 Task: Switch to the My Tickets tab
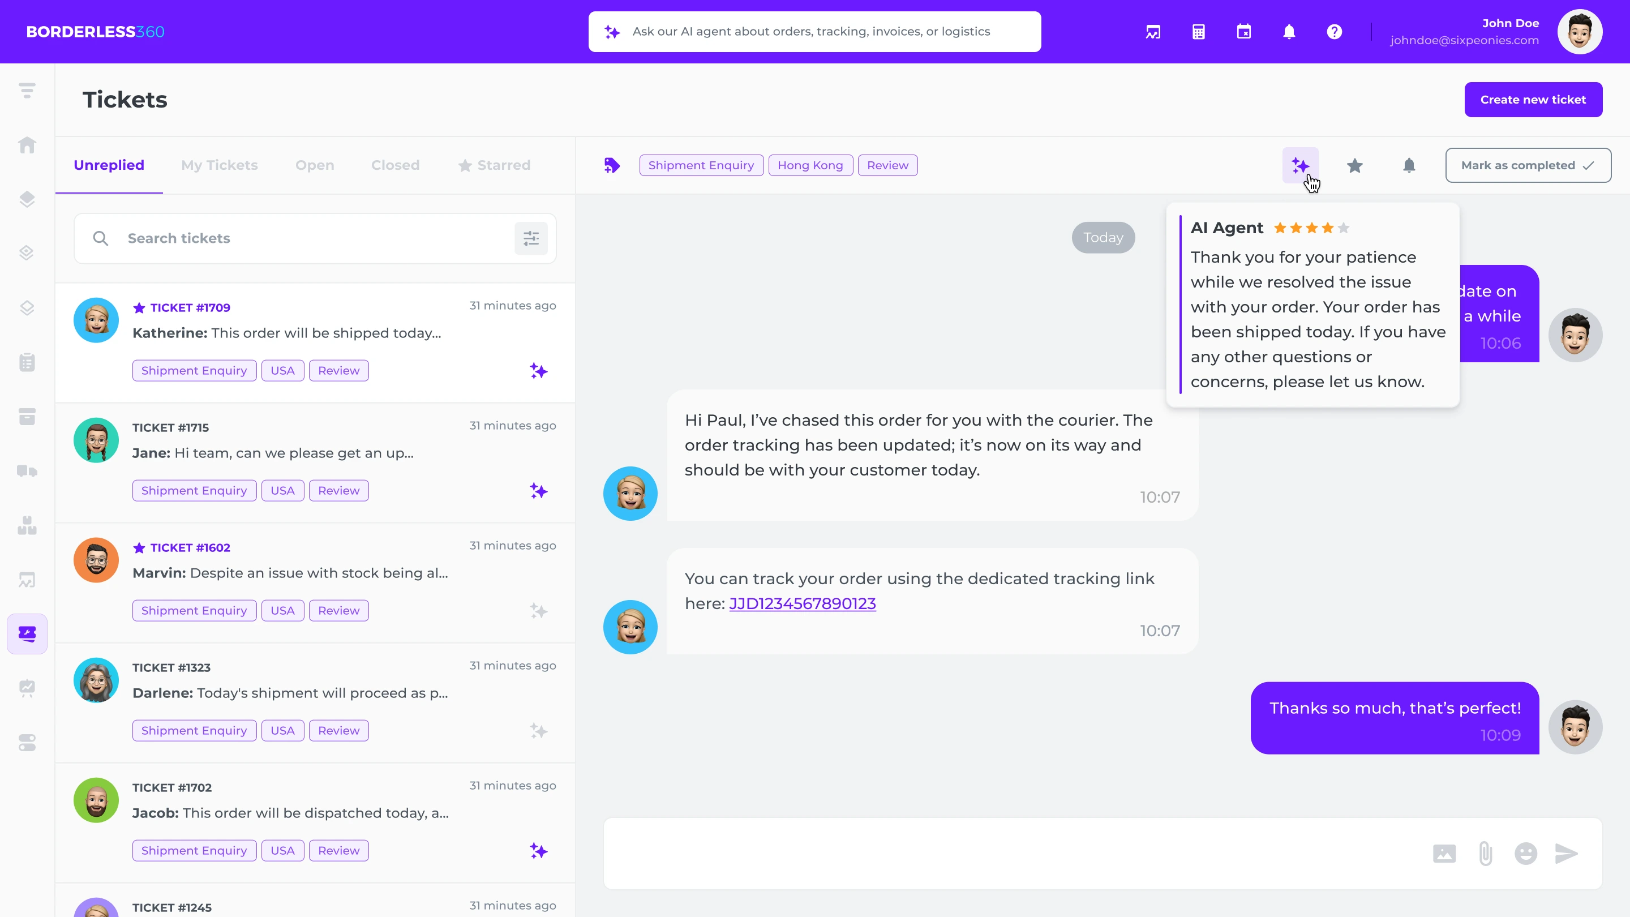[x=220, y=165]
